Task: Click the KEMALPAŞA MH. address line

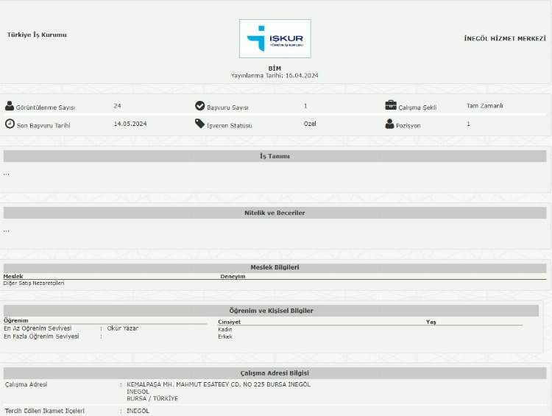Action: coord(218,384)
